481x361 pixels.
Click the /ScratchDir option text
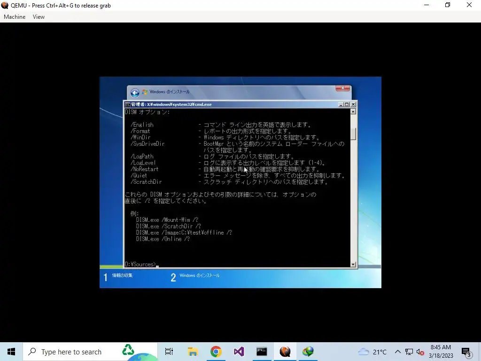[147, 182]
